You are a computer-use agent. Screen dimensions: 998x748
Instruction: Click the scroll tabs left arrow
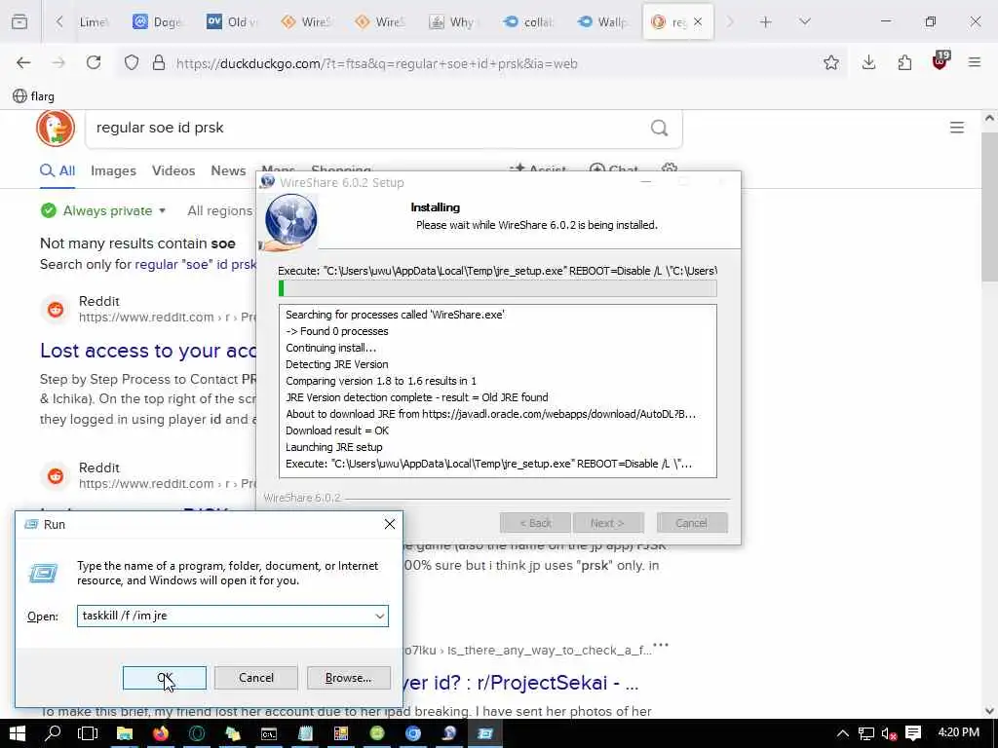pyautogui.click(x=59, y=21)
